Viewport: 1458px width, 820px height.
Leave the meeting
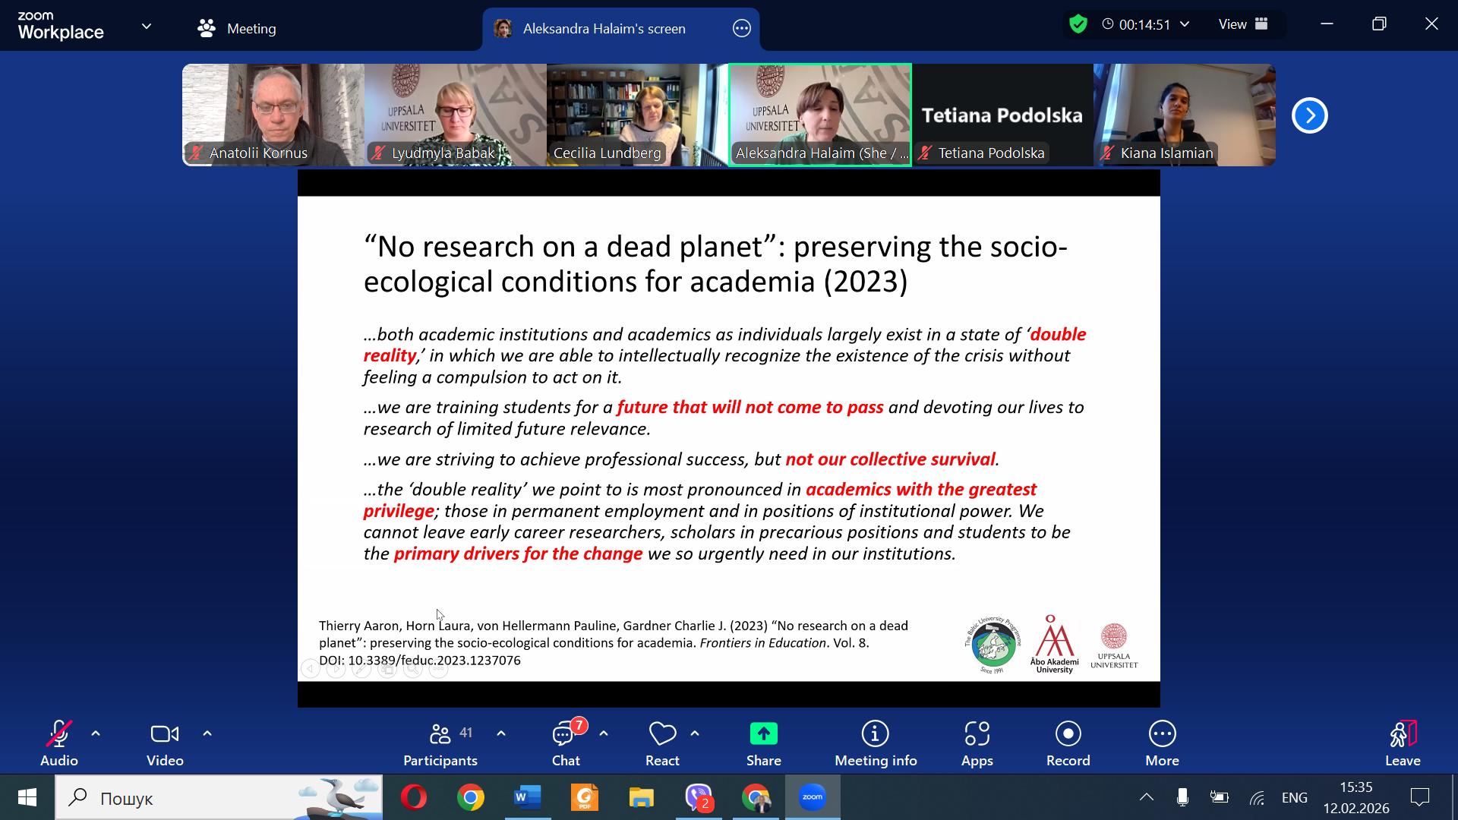click(x=1402, y=743)
